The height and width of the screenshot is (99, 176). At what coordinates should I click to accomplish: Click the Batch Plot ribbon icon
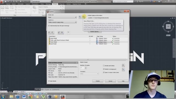click(x=7, y=9)
